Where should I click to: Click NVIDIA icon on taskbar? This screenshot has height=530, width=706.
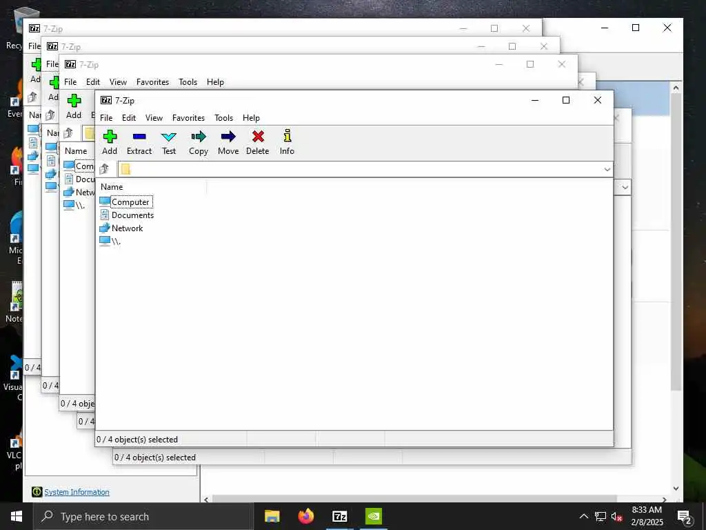tap(374, 516)
